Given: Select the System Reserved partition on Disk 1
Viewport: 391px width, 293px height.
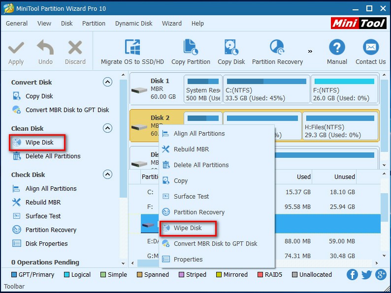Looking at the screenshot, I should (203, 89).
